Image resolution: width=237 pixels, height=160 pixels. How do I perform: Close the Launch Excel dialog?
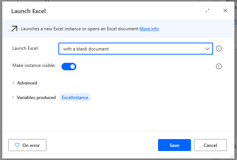point(225,11)
